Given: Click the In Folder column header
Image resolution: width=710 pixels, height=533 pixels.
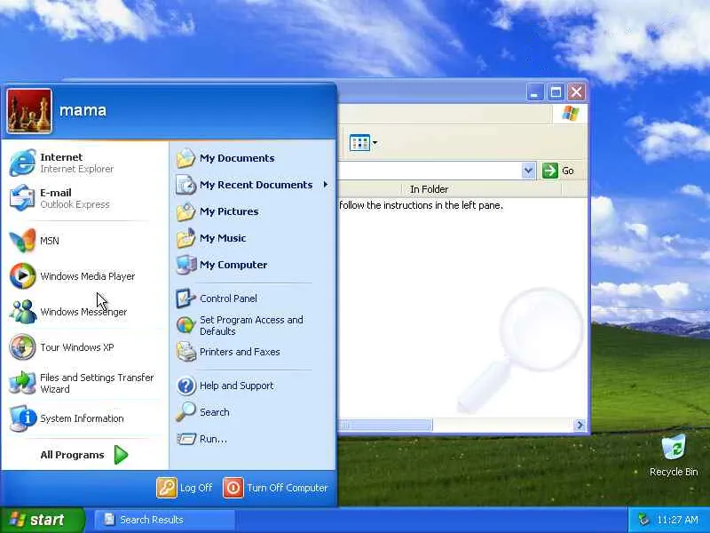Looking at the screenshot, I should [x=481, y=189].
